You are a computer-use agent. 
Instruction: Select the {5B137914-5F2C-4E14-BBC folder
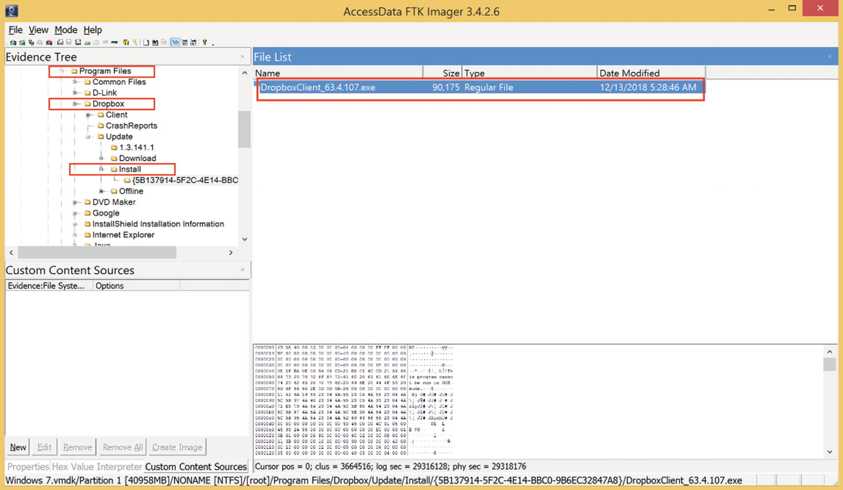click(185, 180)
